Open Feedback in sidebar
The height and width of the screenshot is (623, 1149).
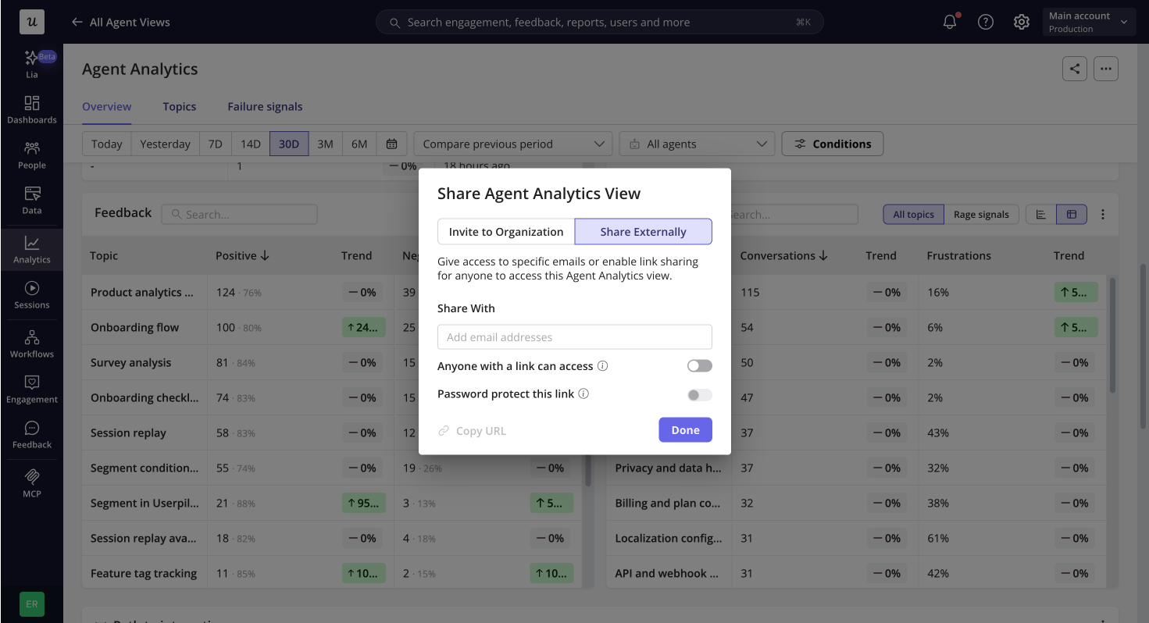click(32, 435)
